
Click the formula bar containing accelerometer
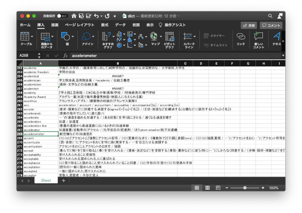[176, 56]
